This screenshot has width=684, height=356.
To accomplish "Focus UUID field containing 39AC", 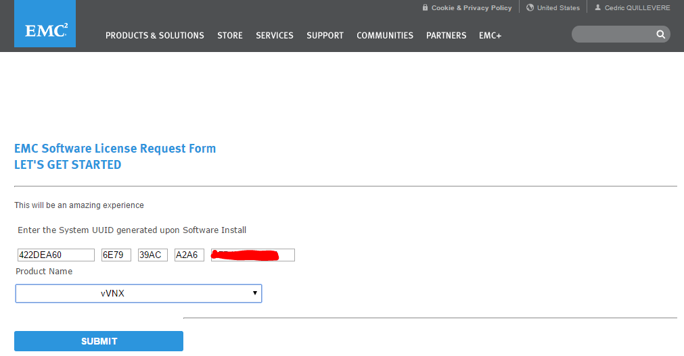I will click(153, 255).
